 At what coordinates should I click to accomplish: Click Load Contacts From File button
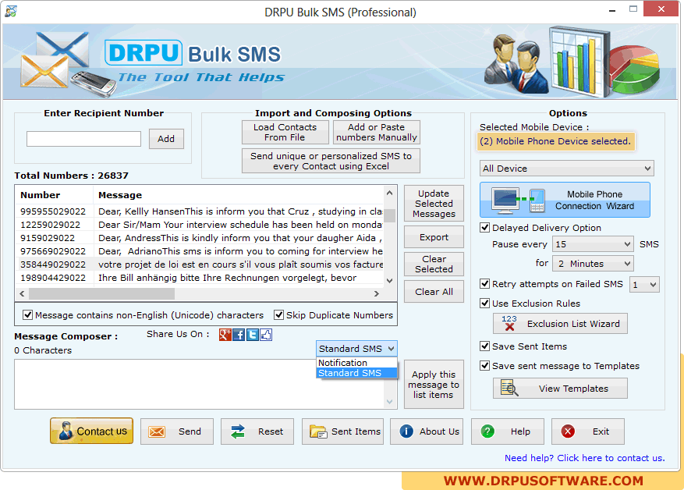[x=285, y=132]
